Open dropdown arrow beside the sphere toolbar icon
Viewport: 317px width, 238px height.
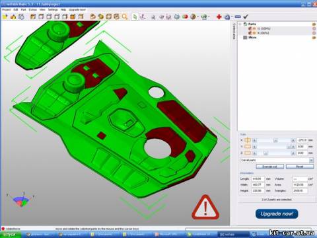(x=198, y=17)
